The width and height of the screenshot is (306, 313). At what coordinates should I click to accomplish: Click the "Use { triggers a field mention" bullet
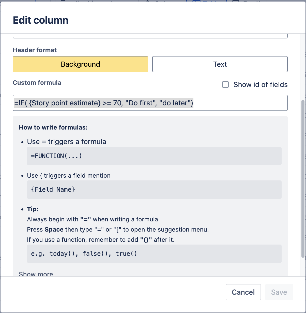(69, 176)
